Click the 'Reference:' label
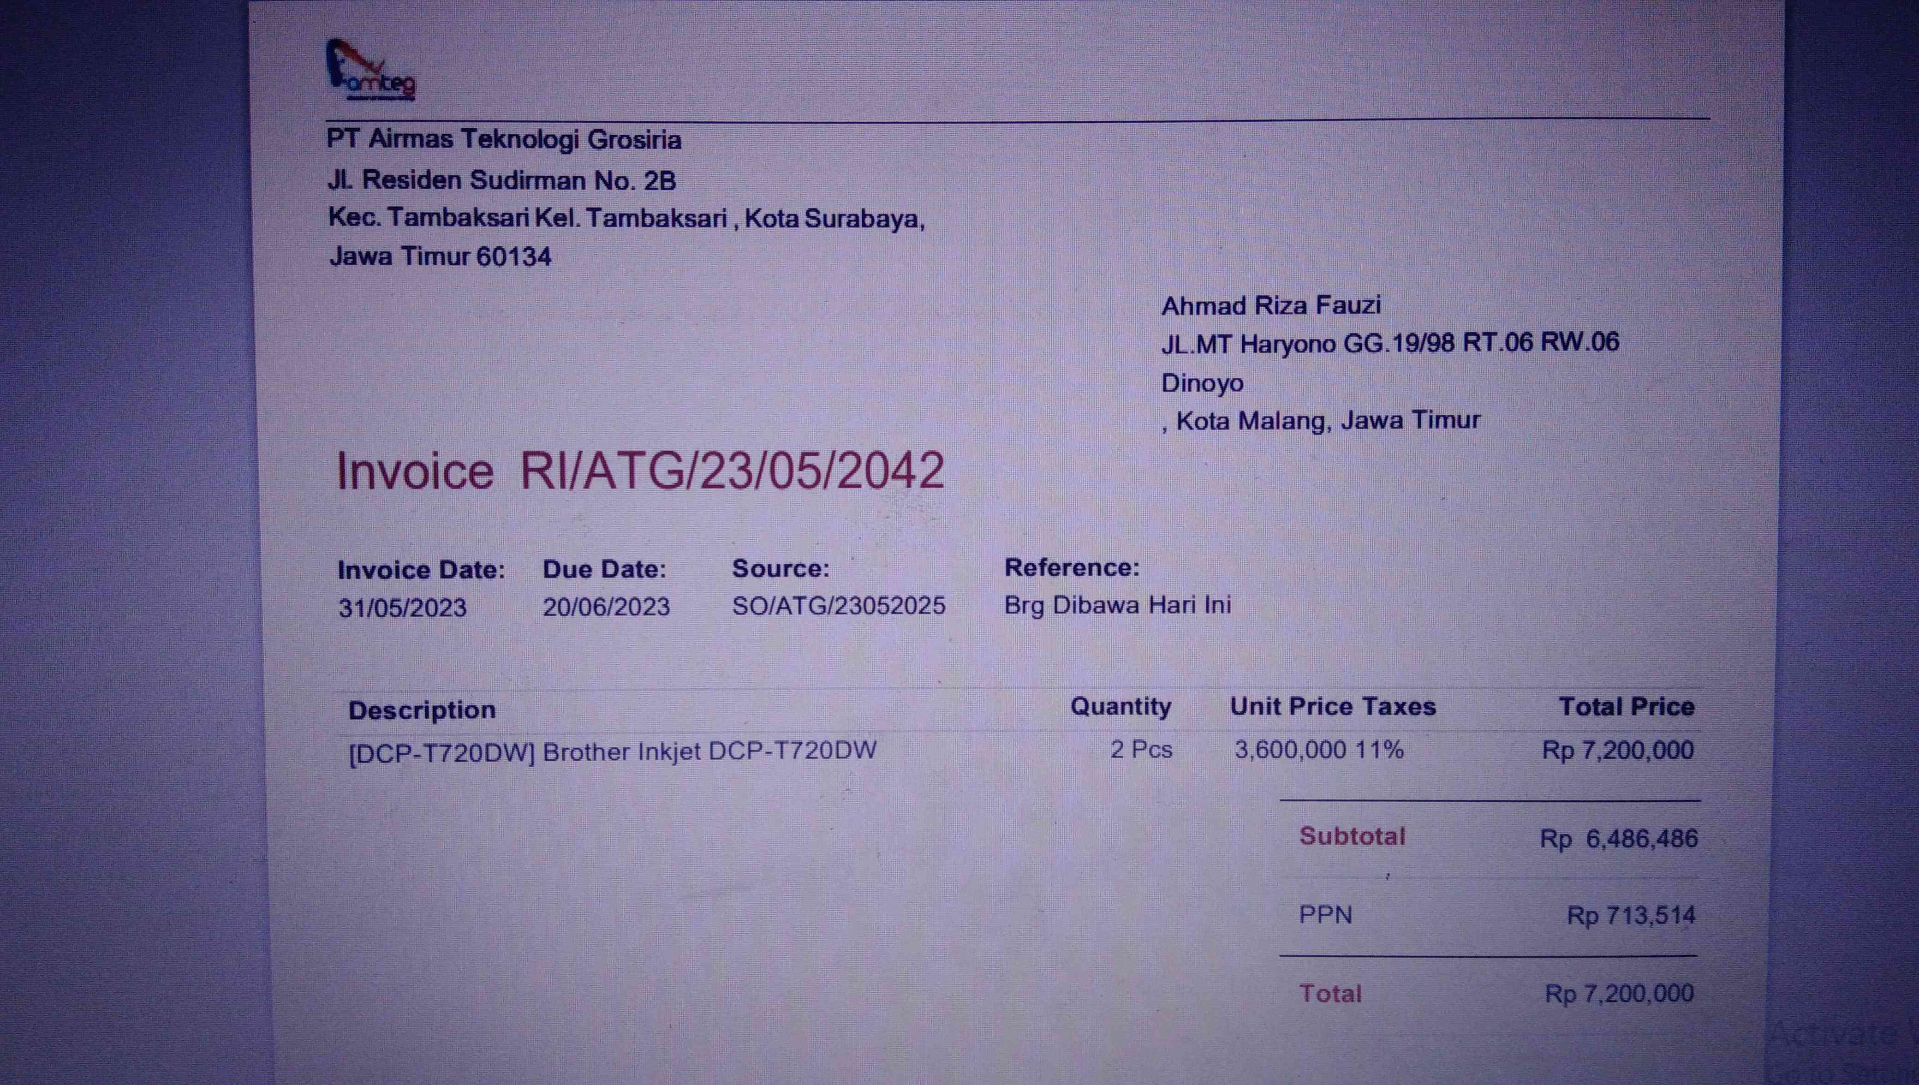The width and height of the screenshot is (1919, 1085). [1072, 567]
